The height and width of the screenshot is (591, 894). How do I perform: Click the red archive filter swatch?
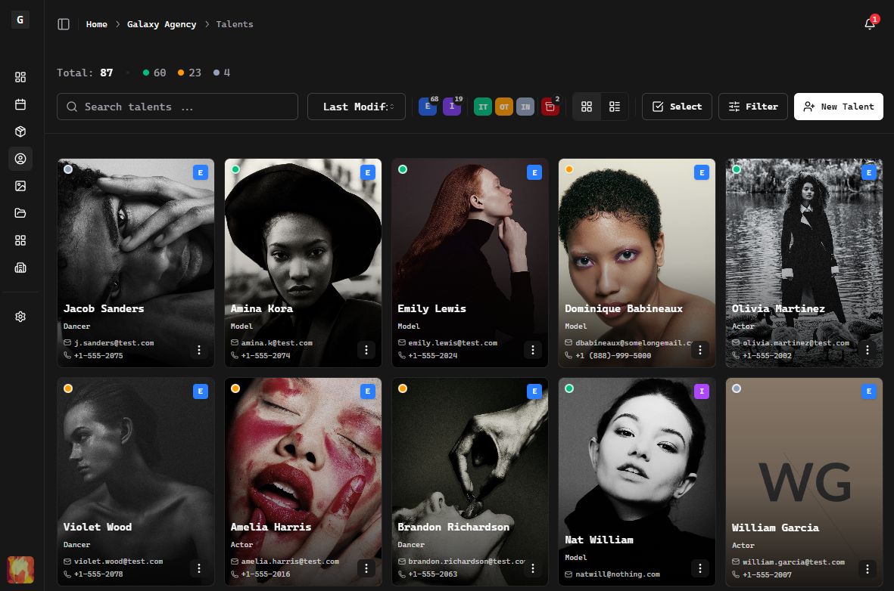pos(550,107)
